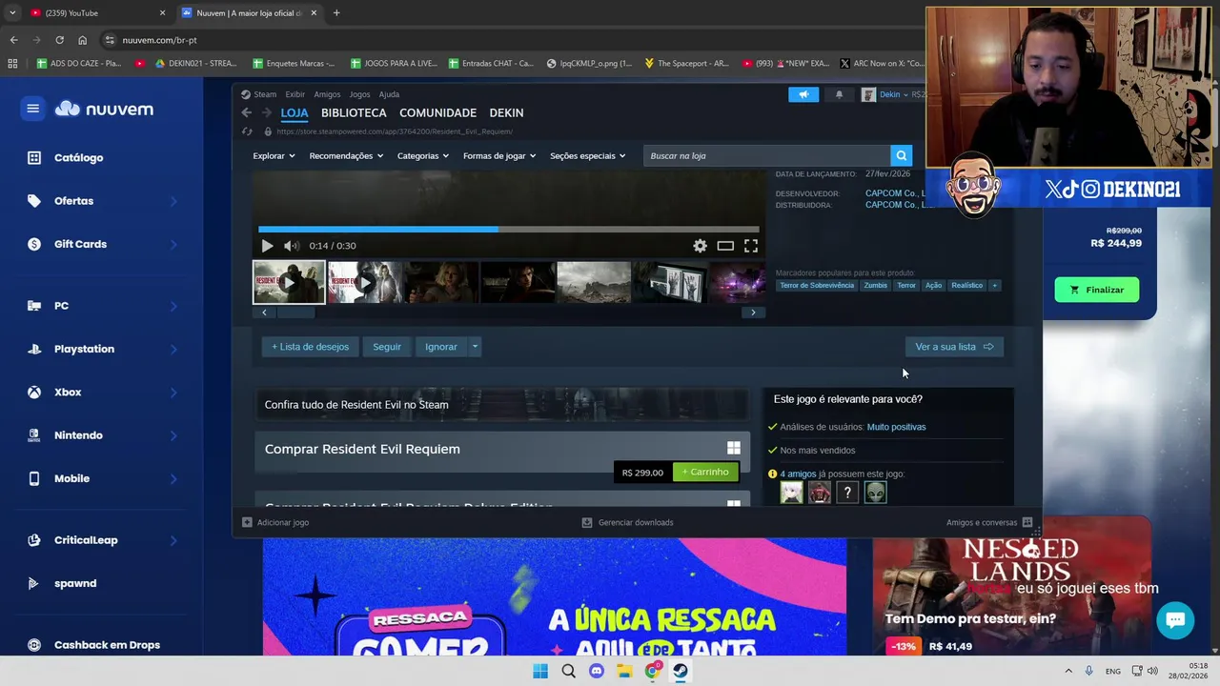The image size is (1220, 686).
Task: Select second Resident Evil trailer thumbnail
Action: tap(365, 283)
